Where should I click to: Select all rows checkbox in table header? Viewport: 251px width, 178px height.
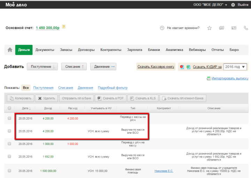click(9, 108)
